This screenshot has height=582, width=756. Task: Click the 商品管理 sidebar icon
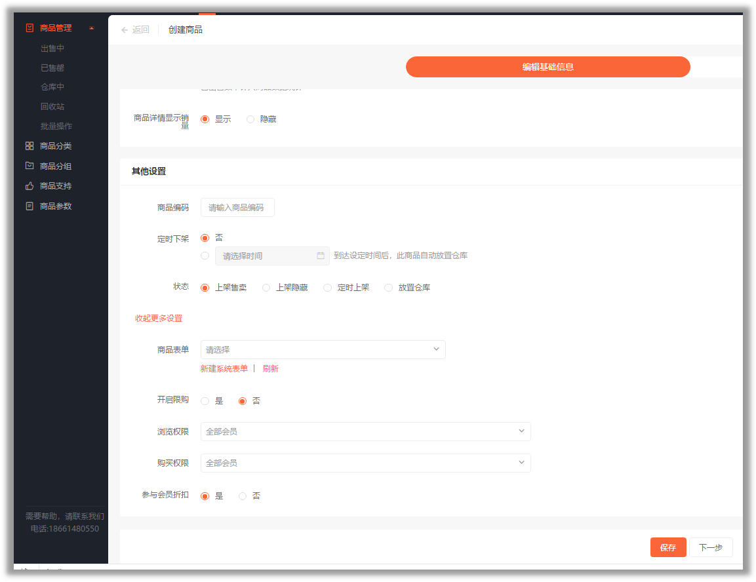[30, 28]
